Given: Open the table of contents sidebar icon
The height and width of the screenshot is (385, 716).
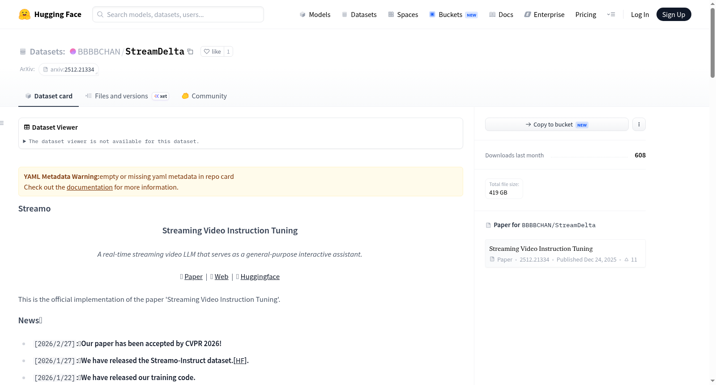Looking at the screenshot, I should (x=2, y=123).
